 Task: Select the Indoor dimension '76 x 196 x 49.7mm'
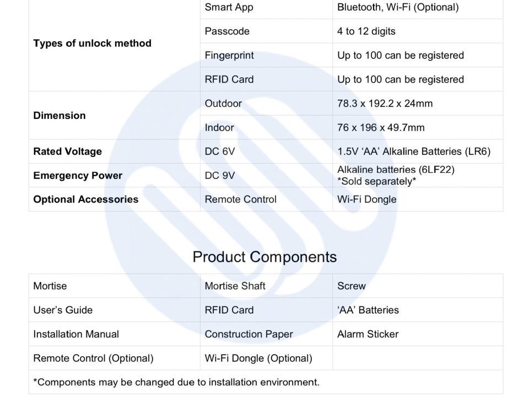pyautogui.click(x=381, y=127)
